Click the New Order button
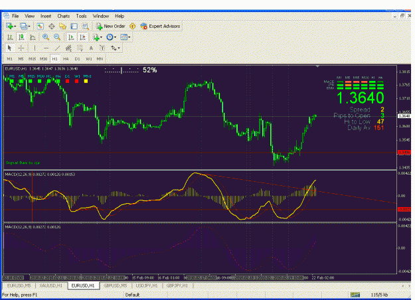415x300 pixels. click(x=110, y=26)
